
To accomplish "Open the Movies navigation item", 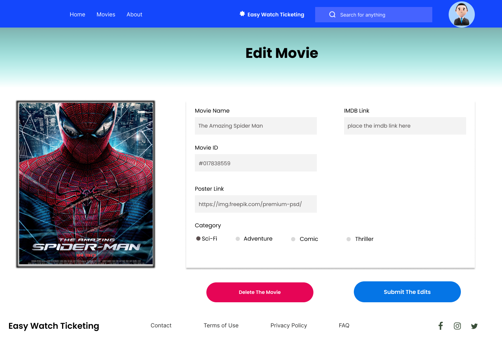I will click(106, 14).
